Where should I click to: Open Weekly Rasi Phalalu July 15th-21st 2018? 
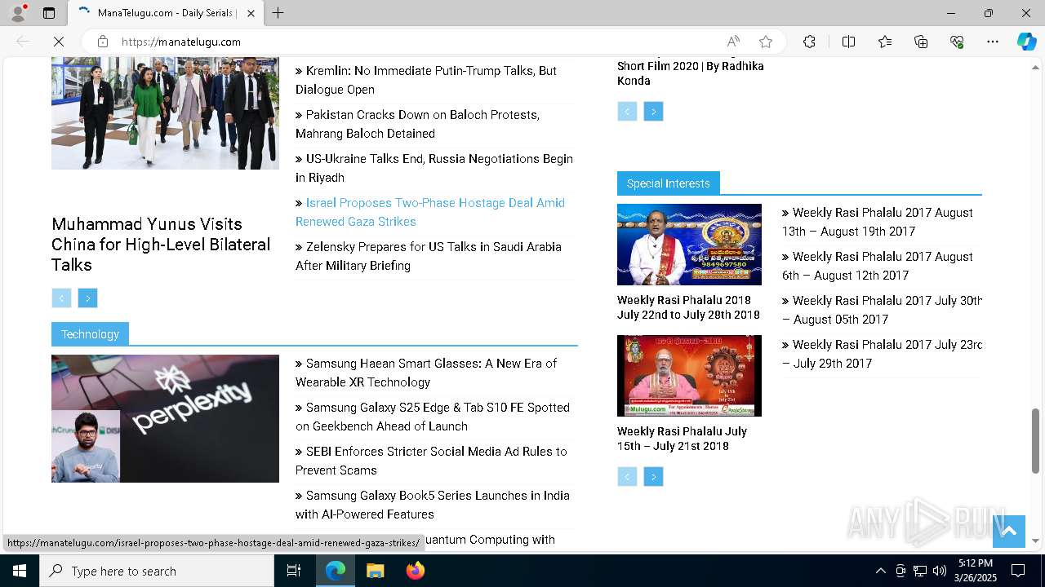(682, 439)
